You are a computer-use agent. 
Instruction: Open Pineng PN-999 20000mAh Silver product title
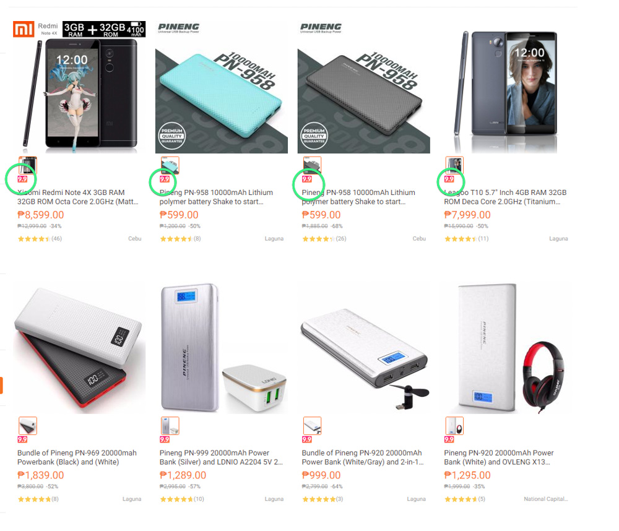pyautogui.click(x=221, y=457)
